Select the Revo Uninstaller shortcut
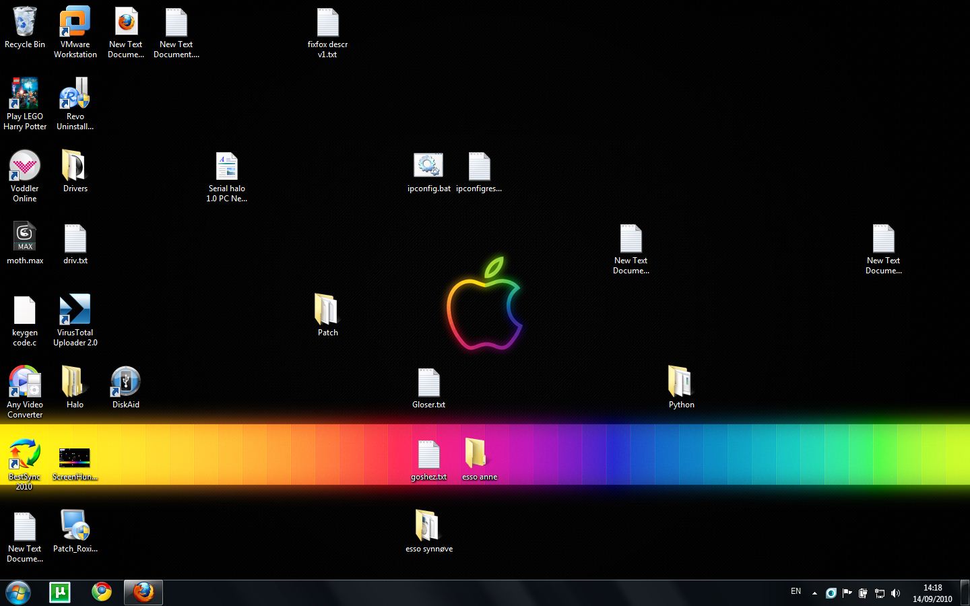Image resolution: width=970 pixels, height=606 pixels. [75, 104]
